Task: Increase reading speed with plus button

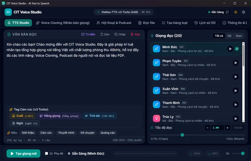Action: pyautogui.click(x=227, y=128)
